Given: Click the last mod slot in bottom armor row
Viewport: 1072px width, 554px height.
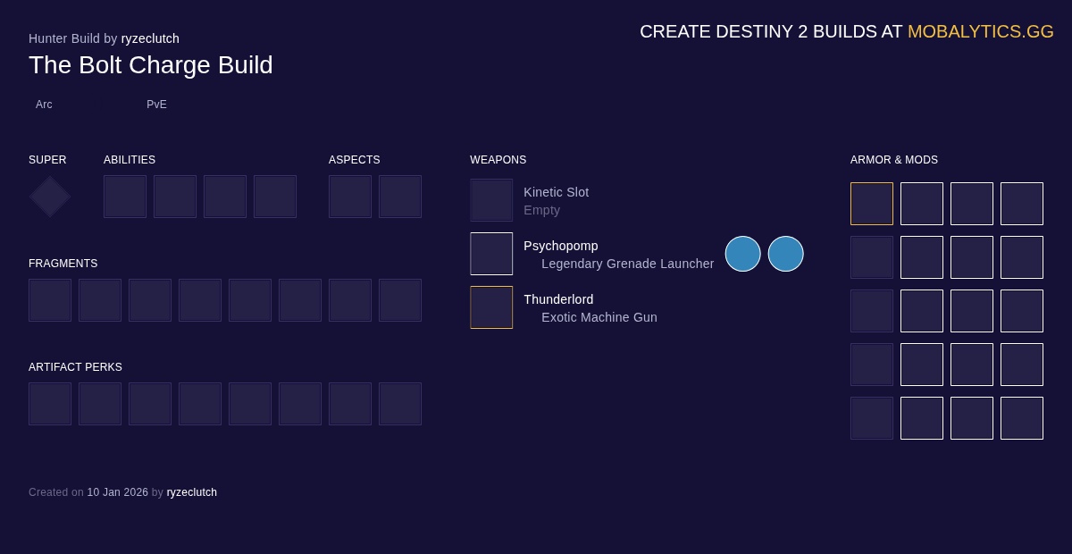Looking at the screenshot, I should coord(1022,418).
